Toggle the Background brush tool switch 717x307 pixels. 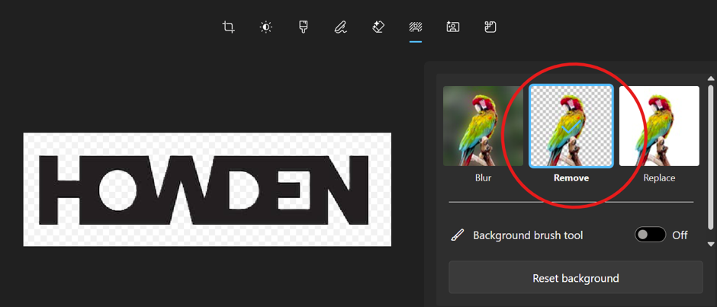650,235
